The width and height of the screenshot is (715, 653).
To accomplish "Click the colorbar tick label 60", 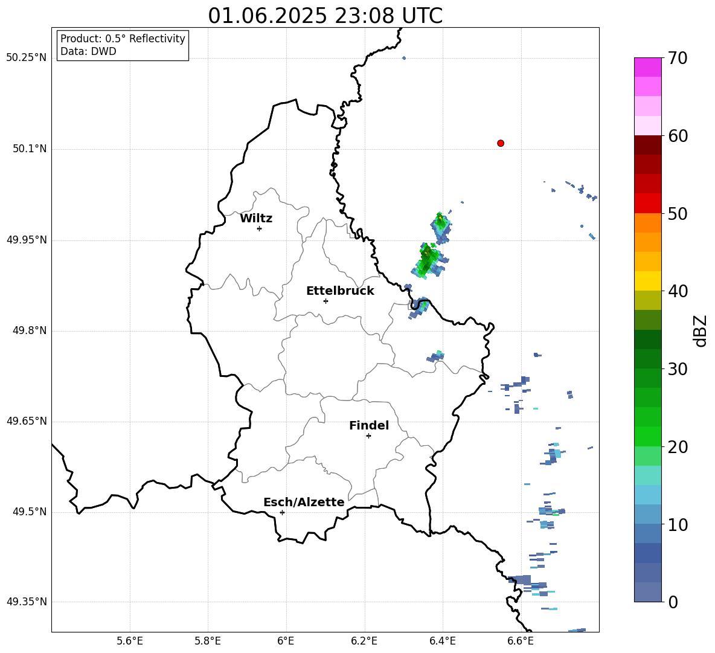I will [x=678, y=136].
